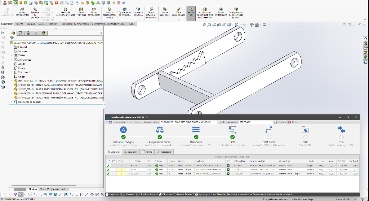Viewport: 369px width, 201px height.
Task: Click Lista de materiales tool
Action: click(x=164, y=12)
